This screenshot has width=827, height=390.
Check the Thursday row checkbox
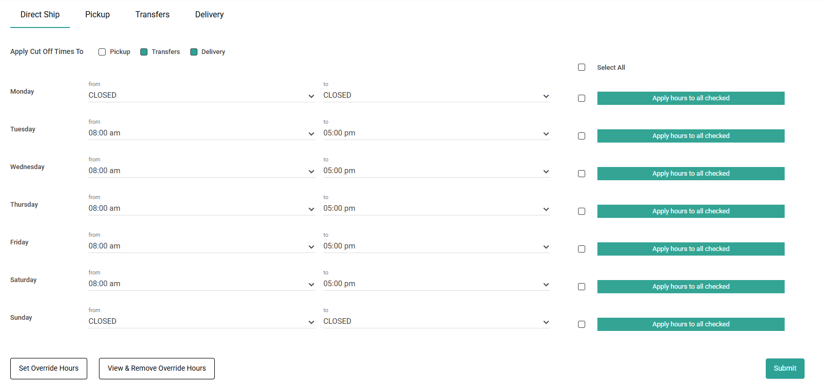pyautogui.click(x=582, y=211)
